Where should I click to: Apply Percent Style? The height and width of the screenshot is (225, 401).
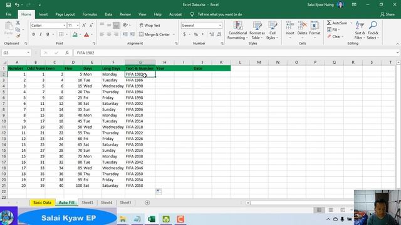point(196,34)
